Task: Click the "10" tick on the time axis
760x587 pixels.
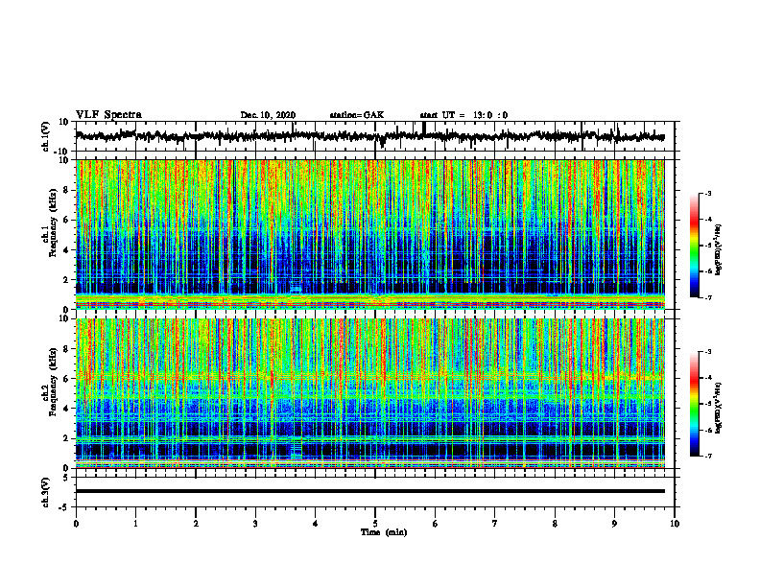Action: click(675, 524)
